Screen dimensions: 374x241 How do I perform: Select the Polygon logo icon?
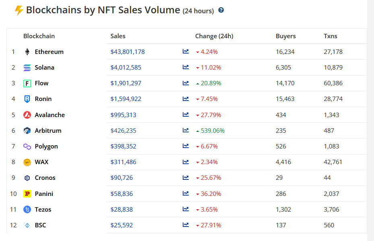[27, 146]
